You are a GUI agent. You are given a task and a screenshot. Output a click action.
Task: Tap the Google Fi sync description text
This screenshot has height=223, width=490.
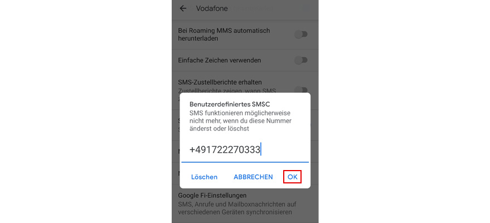[x=237, y=209]
